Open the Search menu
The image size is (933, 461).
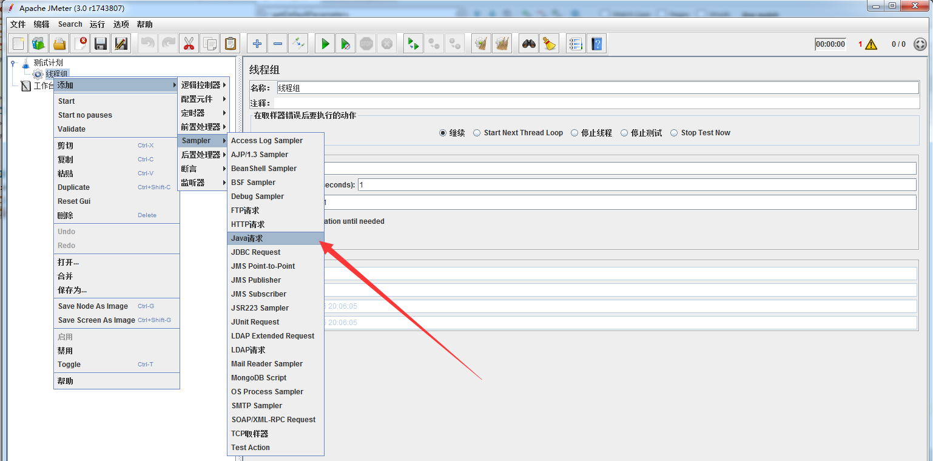click(x=70, y=24)
